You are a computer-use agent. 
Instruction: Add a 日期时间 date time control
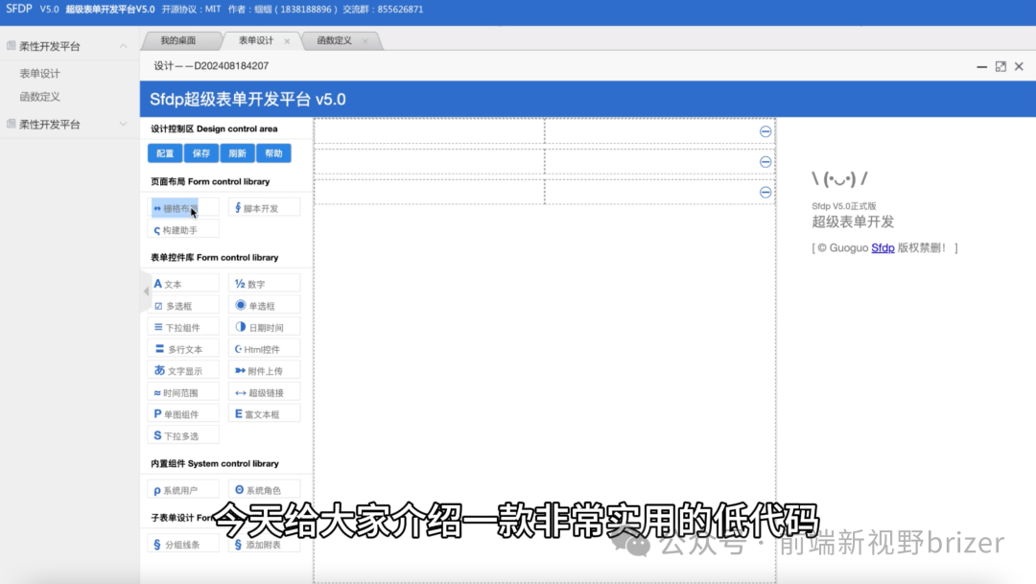[x=264, y=327]
